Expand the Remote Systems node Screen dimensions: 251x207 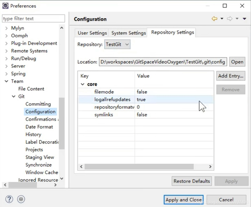(6, 51)
